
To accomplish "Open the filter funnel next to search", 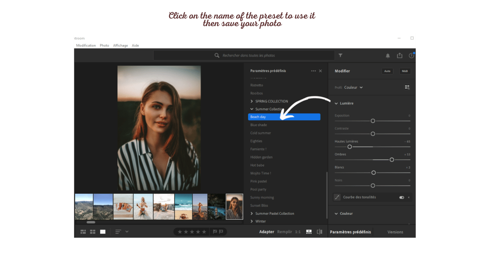I will [341, 56].
